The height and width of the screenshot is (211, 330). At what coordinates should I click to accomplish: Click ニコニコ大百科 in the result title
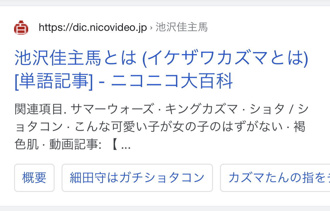click(x=172, y=81)
